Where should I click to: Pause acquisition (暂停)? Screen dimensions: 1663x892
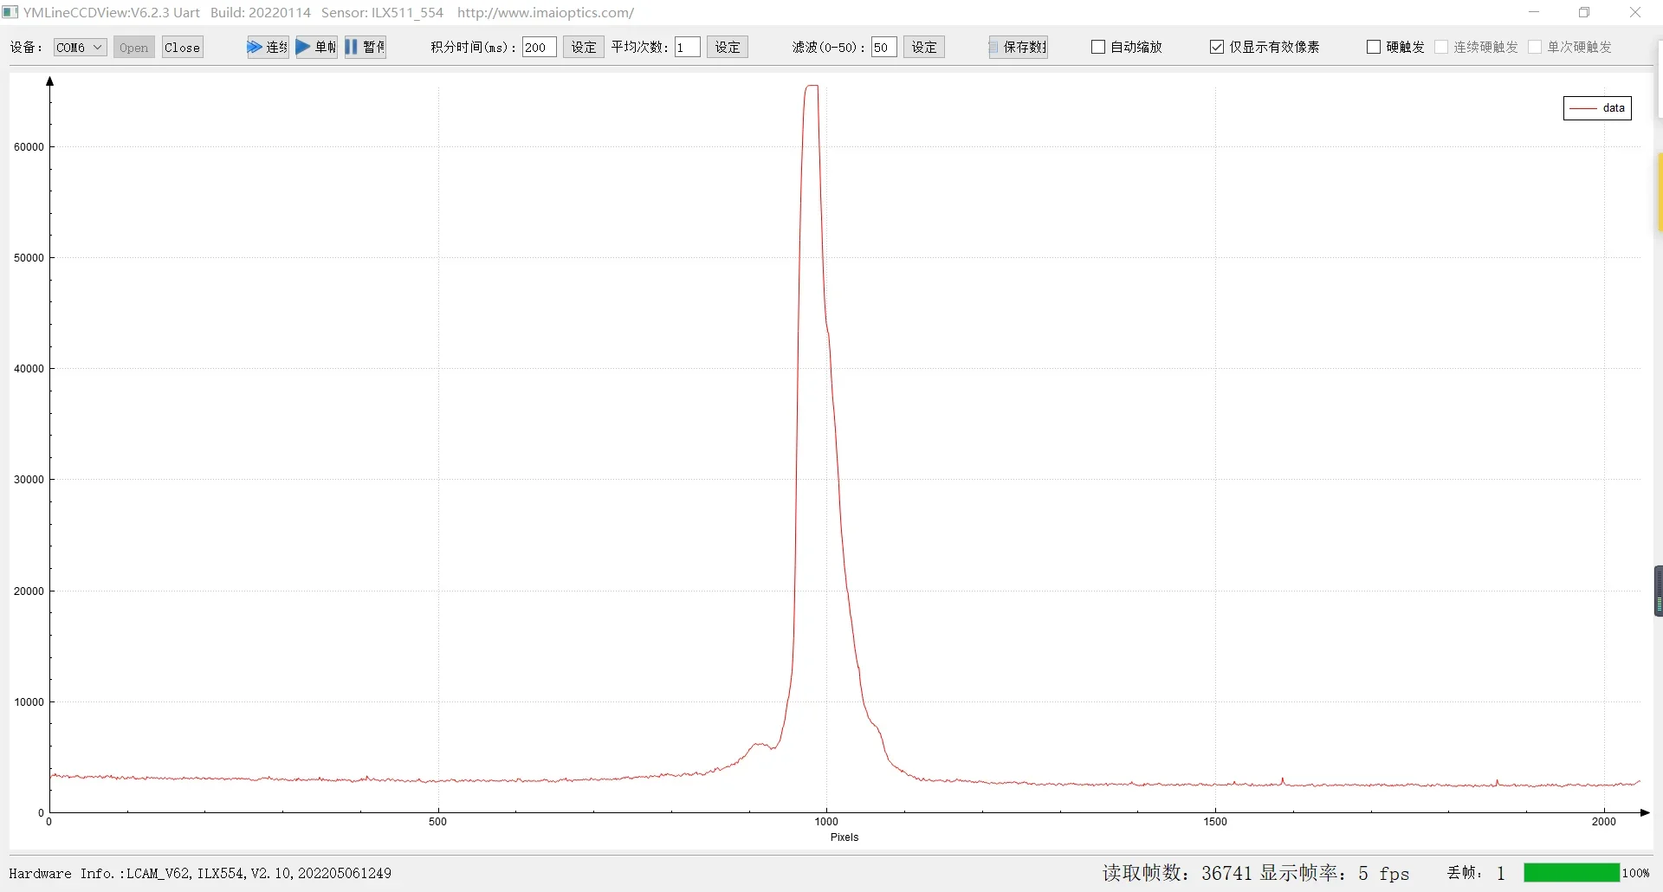(x=365, y=47)
